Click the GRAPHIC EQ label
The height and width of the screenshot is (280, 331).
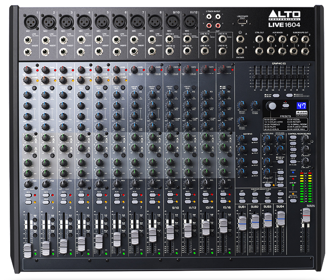click(279, 63)
